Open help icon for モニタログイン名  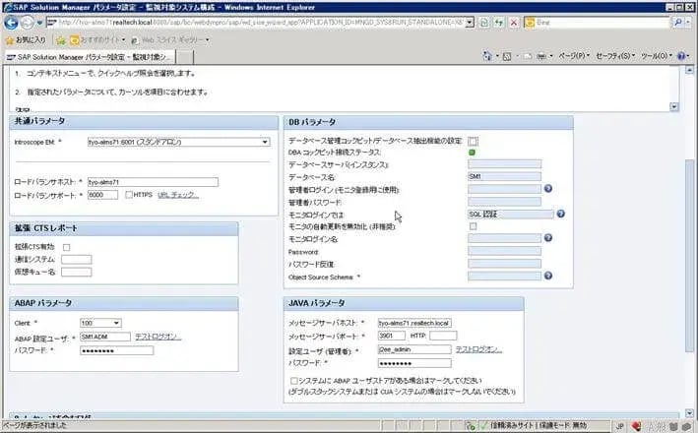click(x=548, y=238)
